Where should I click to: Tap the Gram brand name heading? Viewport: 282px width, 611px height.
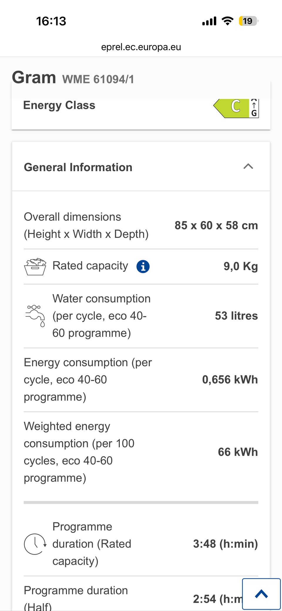(34, 78)
